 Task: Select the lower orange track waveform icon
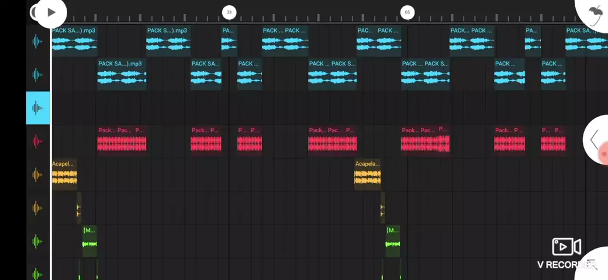point(37,208)
